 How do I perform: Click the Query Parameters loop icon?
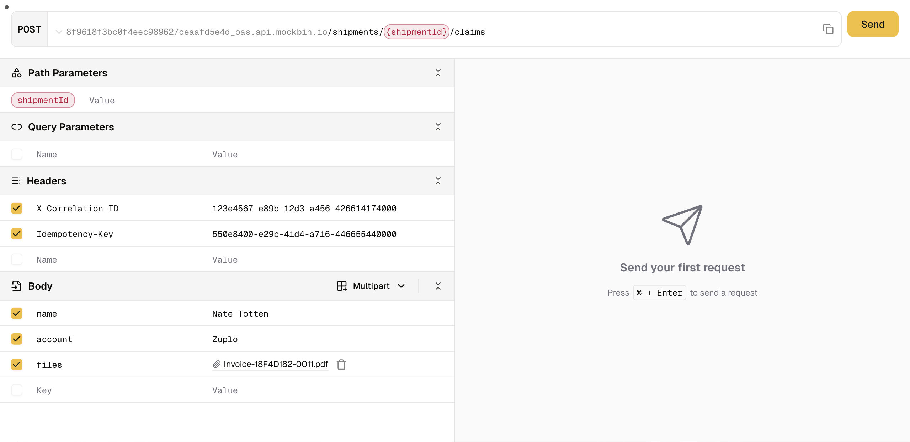16,126
